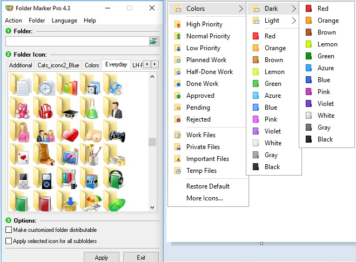Choose the game controller folder icon

pyautogui.click(x=114, y=132)
